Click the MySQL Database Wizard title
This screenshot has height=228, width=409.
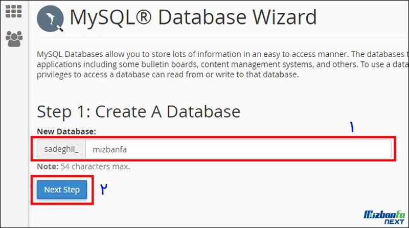[x=193, y=17]
